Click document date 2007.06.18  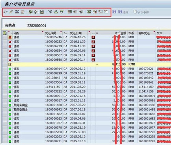(x=78, y=110)
